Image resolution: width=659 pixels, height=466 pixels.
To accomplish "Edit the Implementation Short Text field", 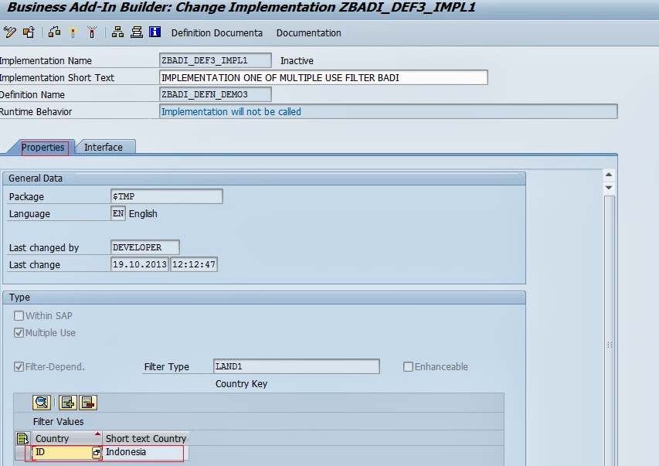I will coord(324,77).
